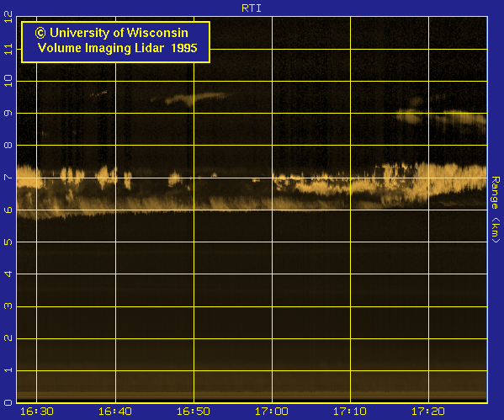Click the copyright symbol in legend box
Image resolution: width=504 pixels, height=420 pixels.
(40, 33)
